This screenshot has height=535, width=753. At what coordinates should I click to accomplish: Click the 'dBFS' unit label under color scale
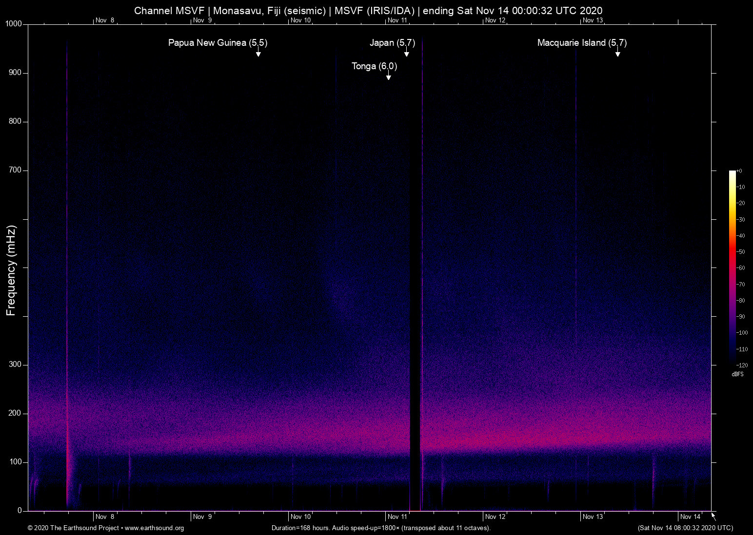(737, 374)
